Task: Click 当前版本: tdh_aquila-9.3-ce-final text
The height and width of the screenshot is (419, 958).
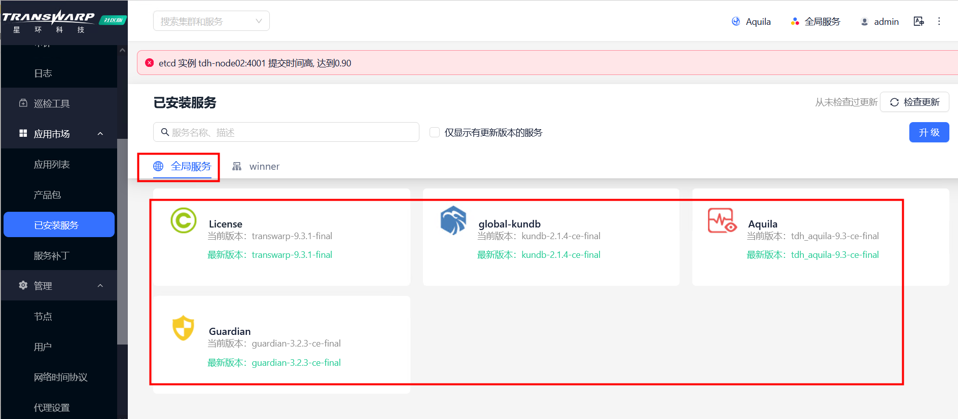Action: coord(813,236)
